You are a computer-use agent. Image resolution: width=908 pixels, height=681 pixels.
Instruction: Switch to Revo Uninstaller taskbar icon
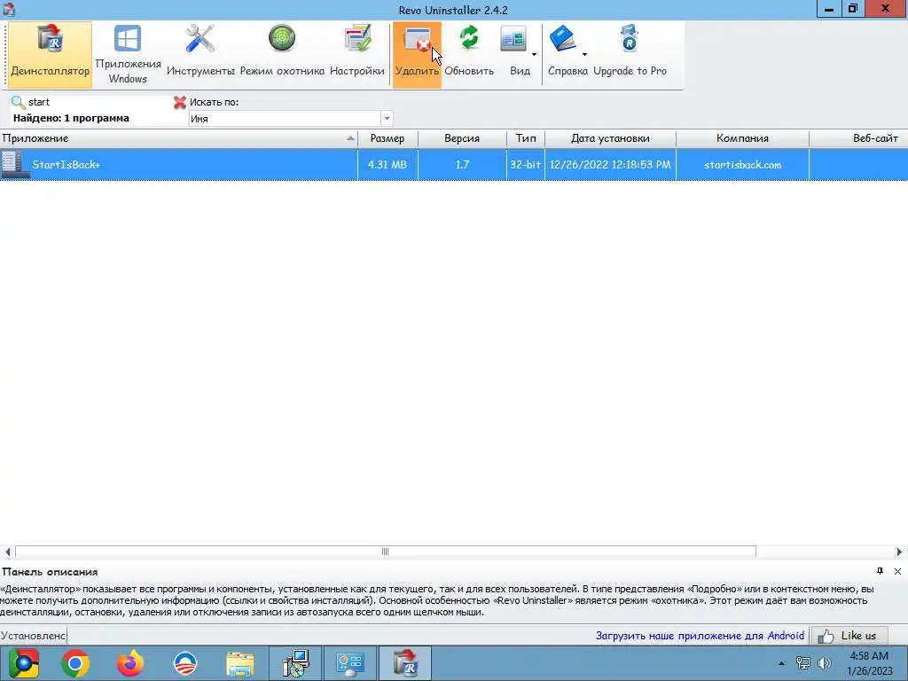(405, 663)
